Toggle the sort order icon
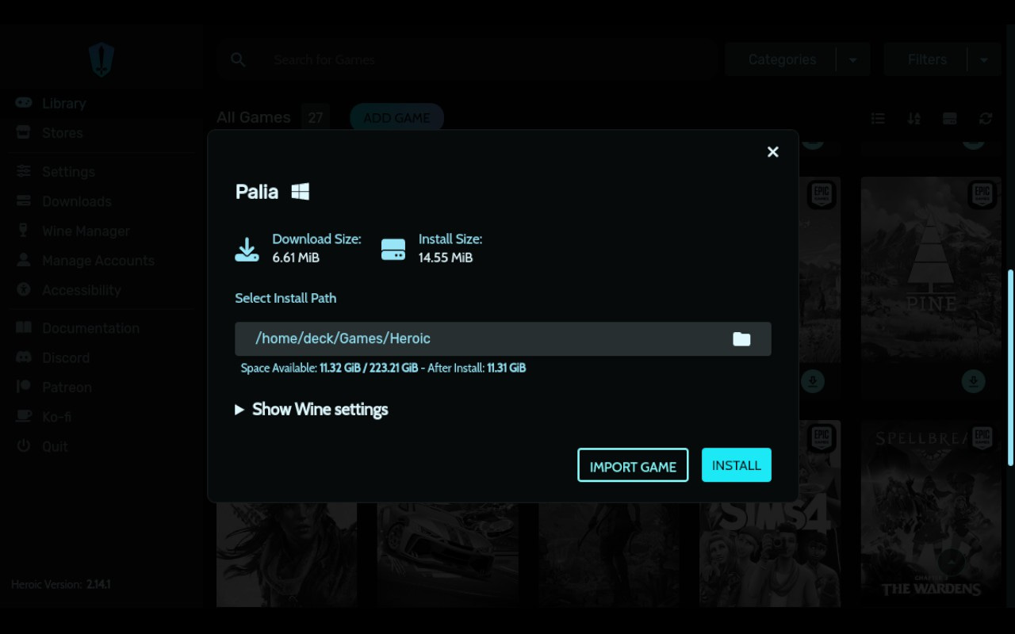Viewport: 1015px width, 634px height. coord(913,118)
